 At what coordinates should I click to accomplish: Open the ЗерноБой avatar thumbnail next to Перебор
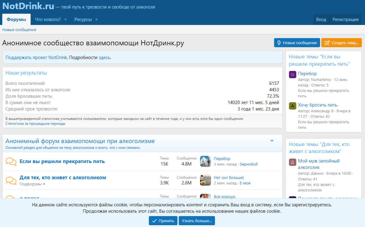pyautogui.click(x=205, y=161)
